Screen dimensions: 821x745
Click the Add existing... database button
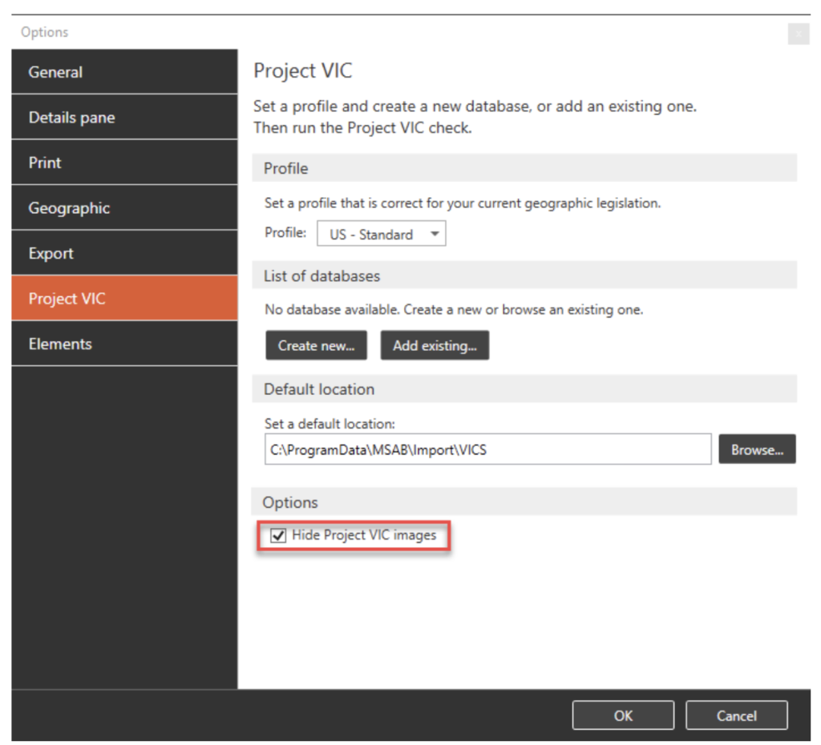tap(435, 345)
